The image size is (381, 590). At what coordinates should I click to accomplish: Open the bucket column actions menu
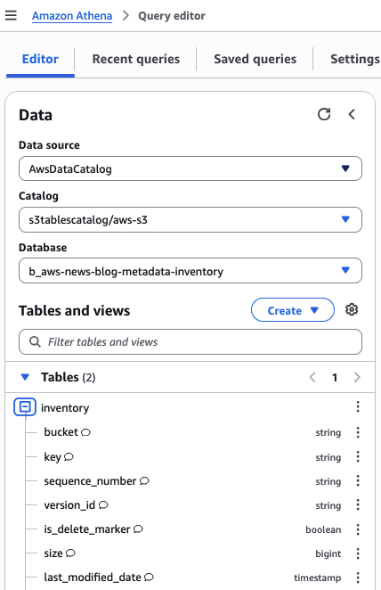pos(358,432)
